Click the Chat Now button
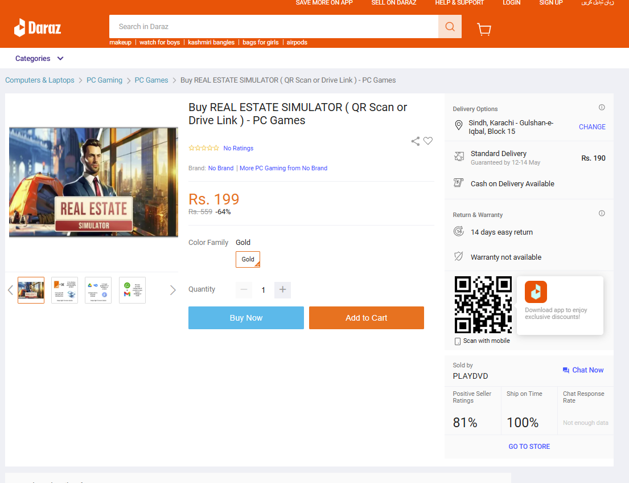 pos(583,370)
